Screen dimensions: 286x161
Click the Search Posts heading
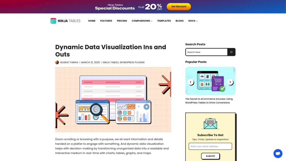[195, 44]
